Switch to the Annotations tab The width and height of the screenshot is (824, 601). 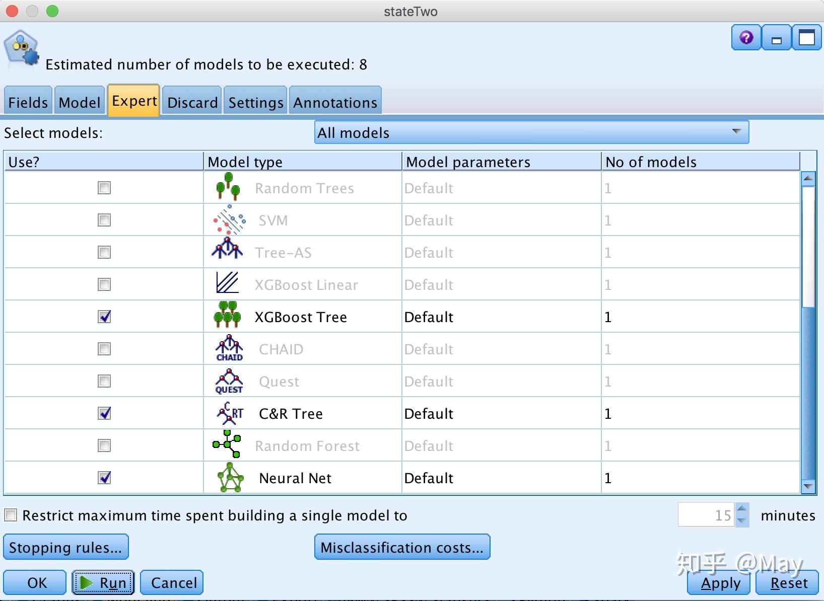334,101
